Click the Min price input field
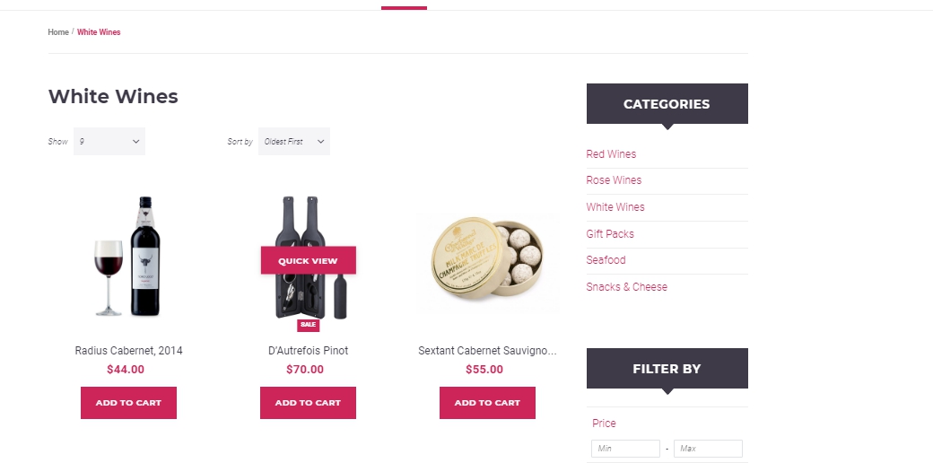 coord(625,449)
